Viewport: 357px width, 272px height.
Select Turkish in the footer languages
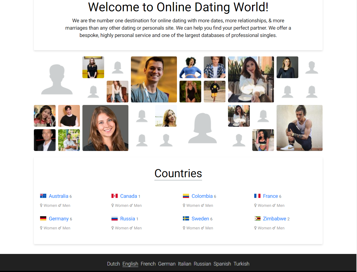241,264
